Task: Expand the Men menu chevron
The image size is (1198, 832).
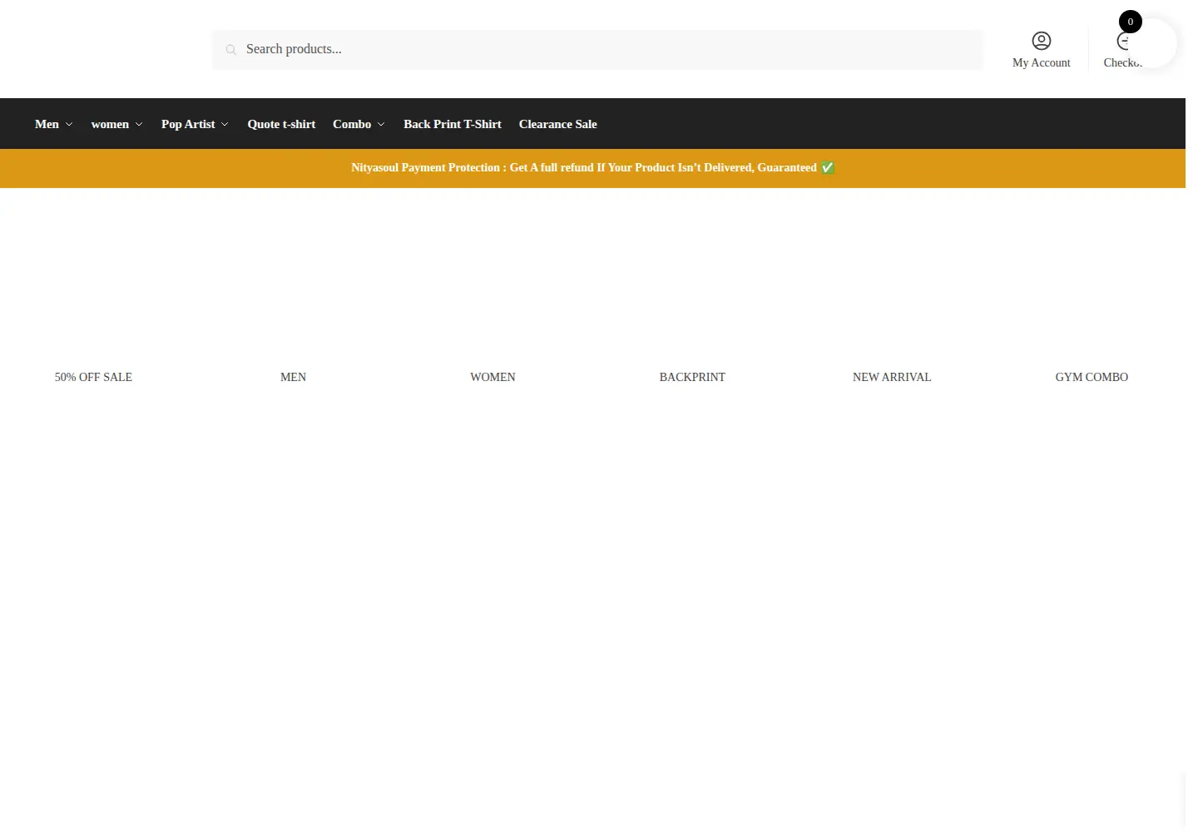Action: (69, 125)
